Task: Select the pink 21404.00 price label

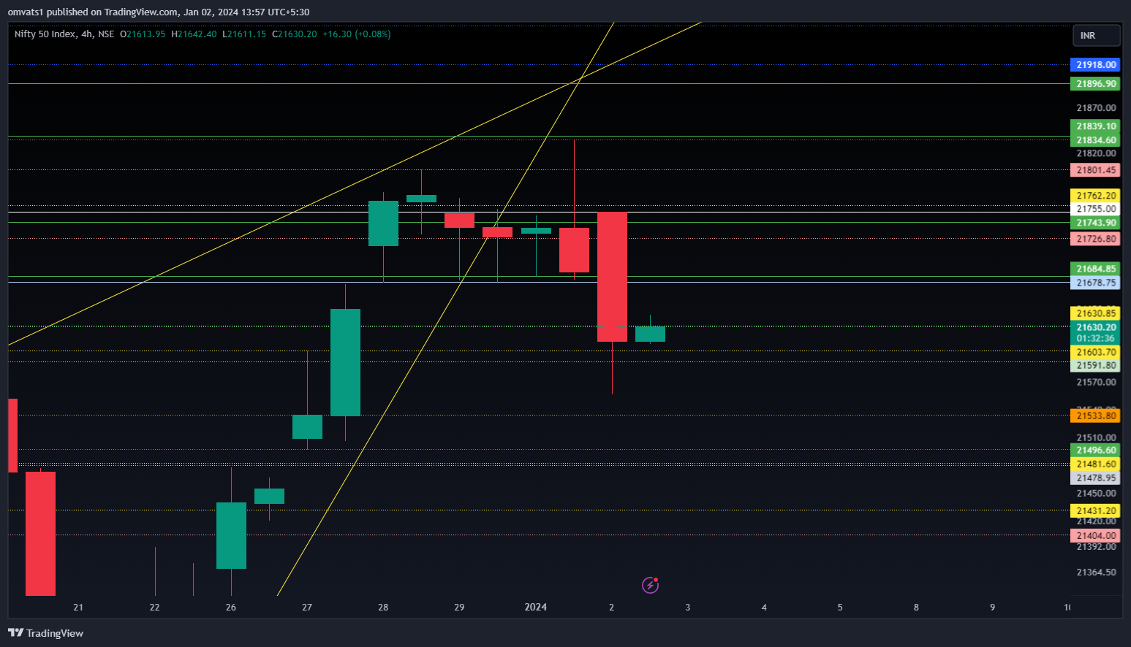Action: click(1095, 536)
